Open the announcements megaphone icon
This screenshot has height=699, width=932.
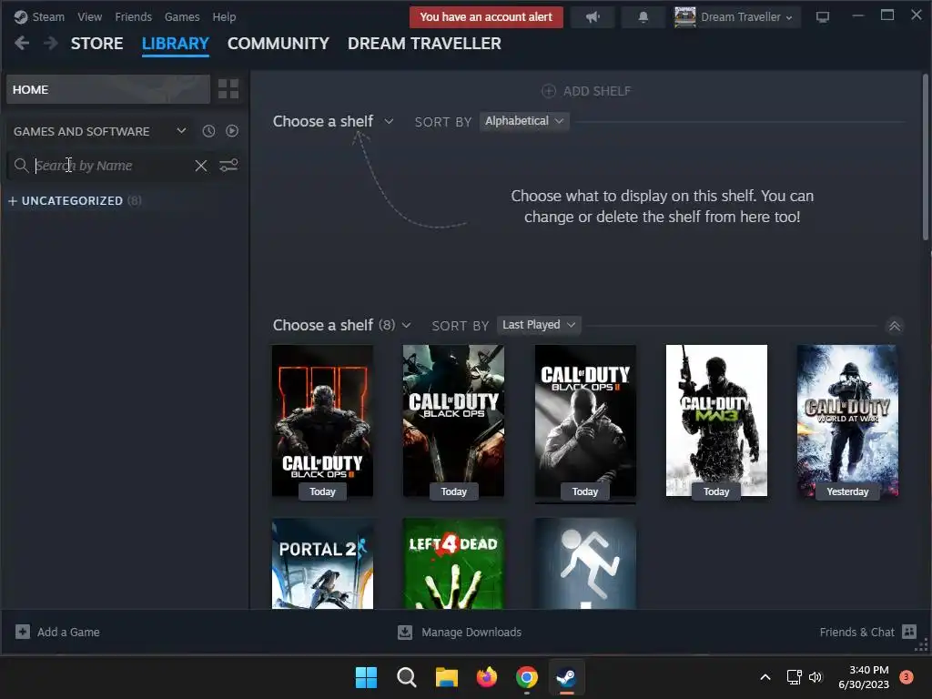[592, 17]
